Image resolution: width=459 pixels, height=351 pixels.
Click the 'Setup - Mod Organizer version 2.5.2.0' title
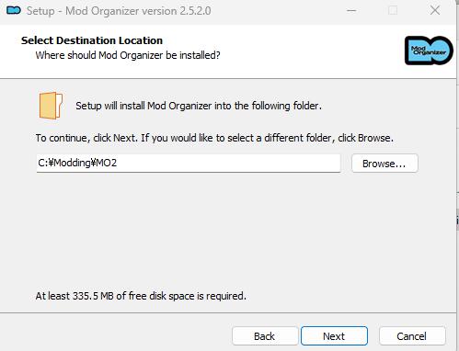[119, 11]
